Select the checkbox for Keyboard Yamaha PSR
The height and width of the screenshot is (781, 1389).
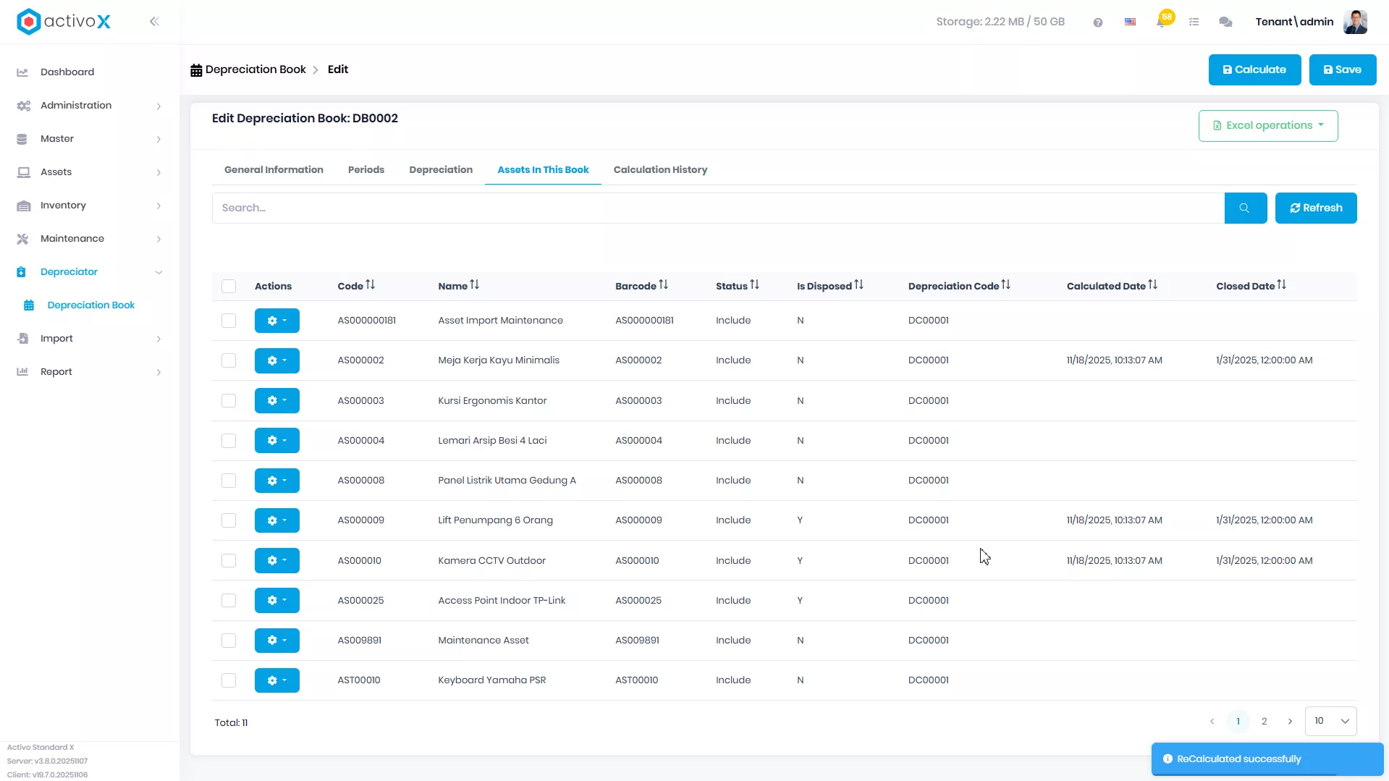(x=229, y=680)
